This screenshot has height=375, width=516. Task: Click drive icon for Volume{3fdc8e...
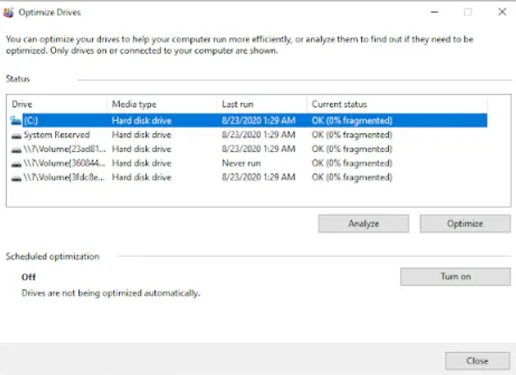click(16, 178)
